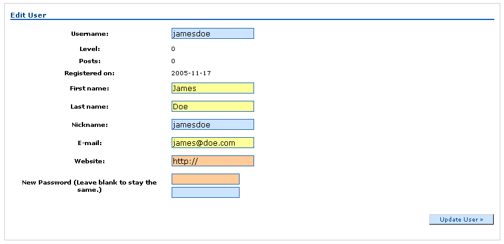The height and width of the screenshot is (244, 504).
Task: Select the Level: label text
Action: point(90,49)
